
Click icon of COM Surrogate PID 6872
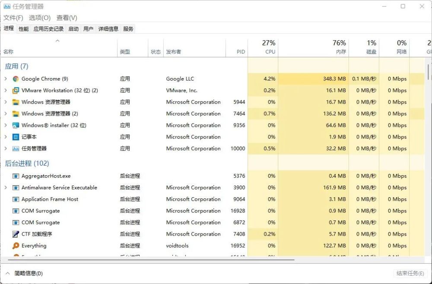tap(16, 223)
